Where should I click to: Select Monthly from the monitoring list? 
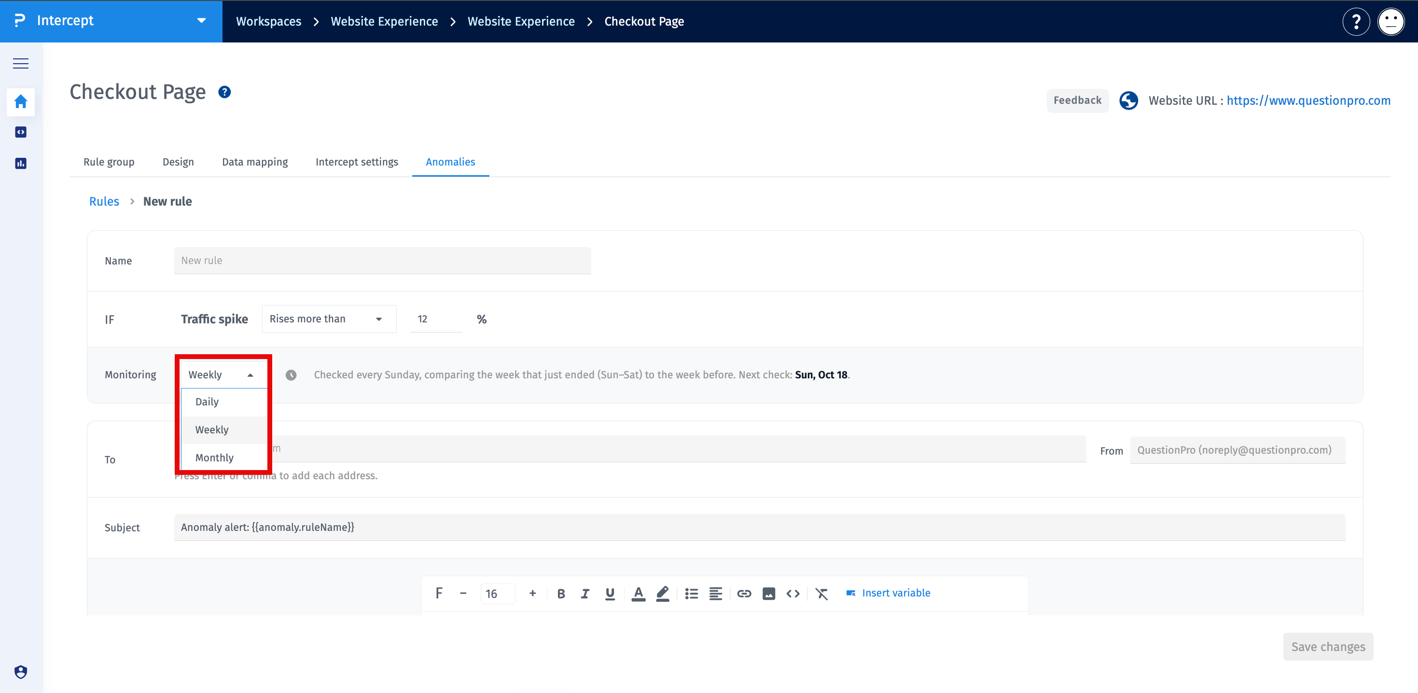(x=224, y=457)
